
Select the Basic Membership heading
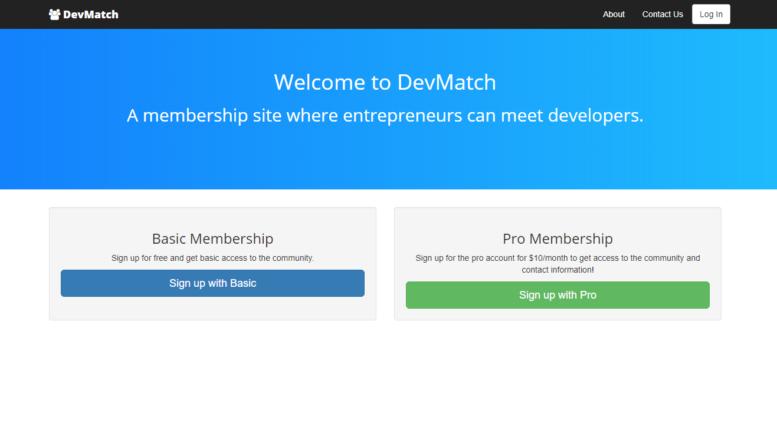point(212,238)
